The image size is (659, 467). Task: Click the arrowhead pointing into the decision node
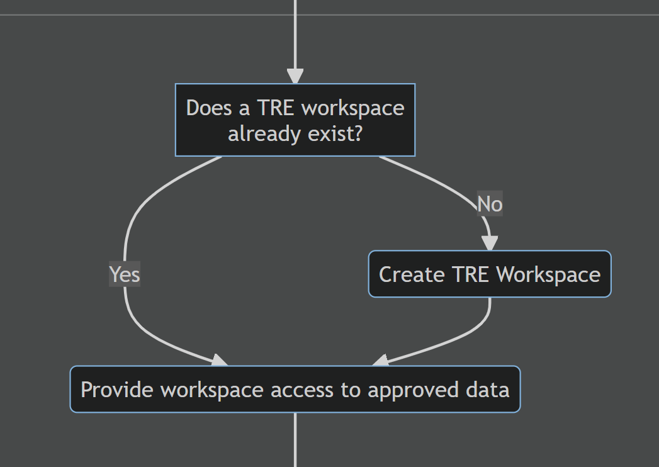(295, 77)
